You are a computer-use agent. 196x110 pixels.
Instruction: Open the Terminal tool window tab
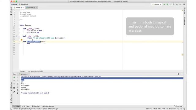point(36,106)
